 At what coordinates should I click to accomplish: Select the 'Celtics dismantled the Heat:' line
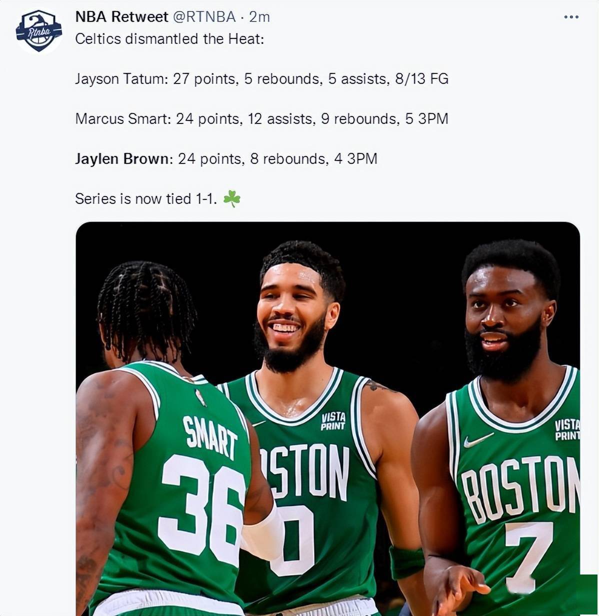pyautogui.click(x=169, y=38)
